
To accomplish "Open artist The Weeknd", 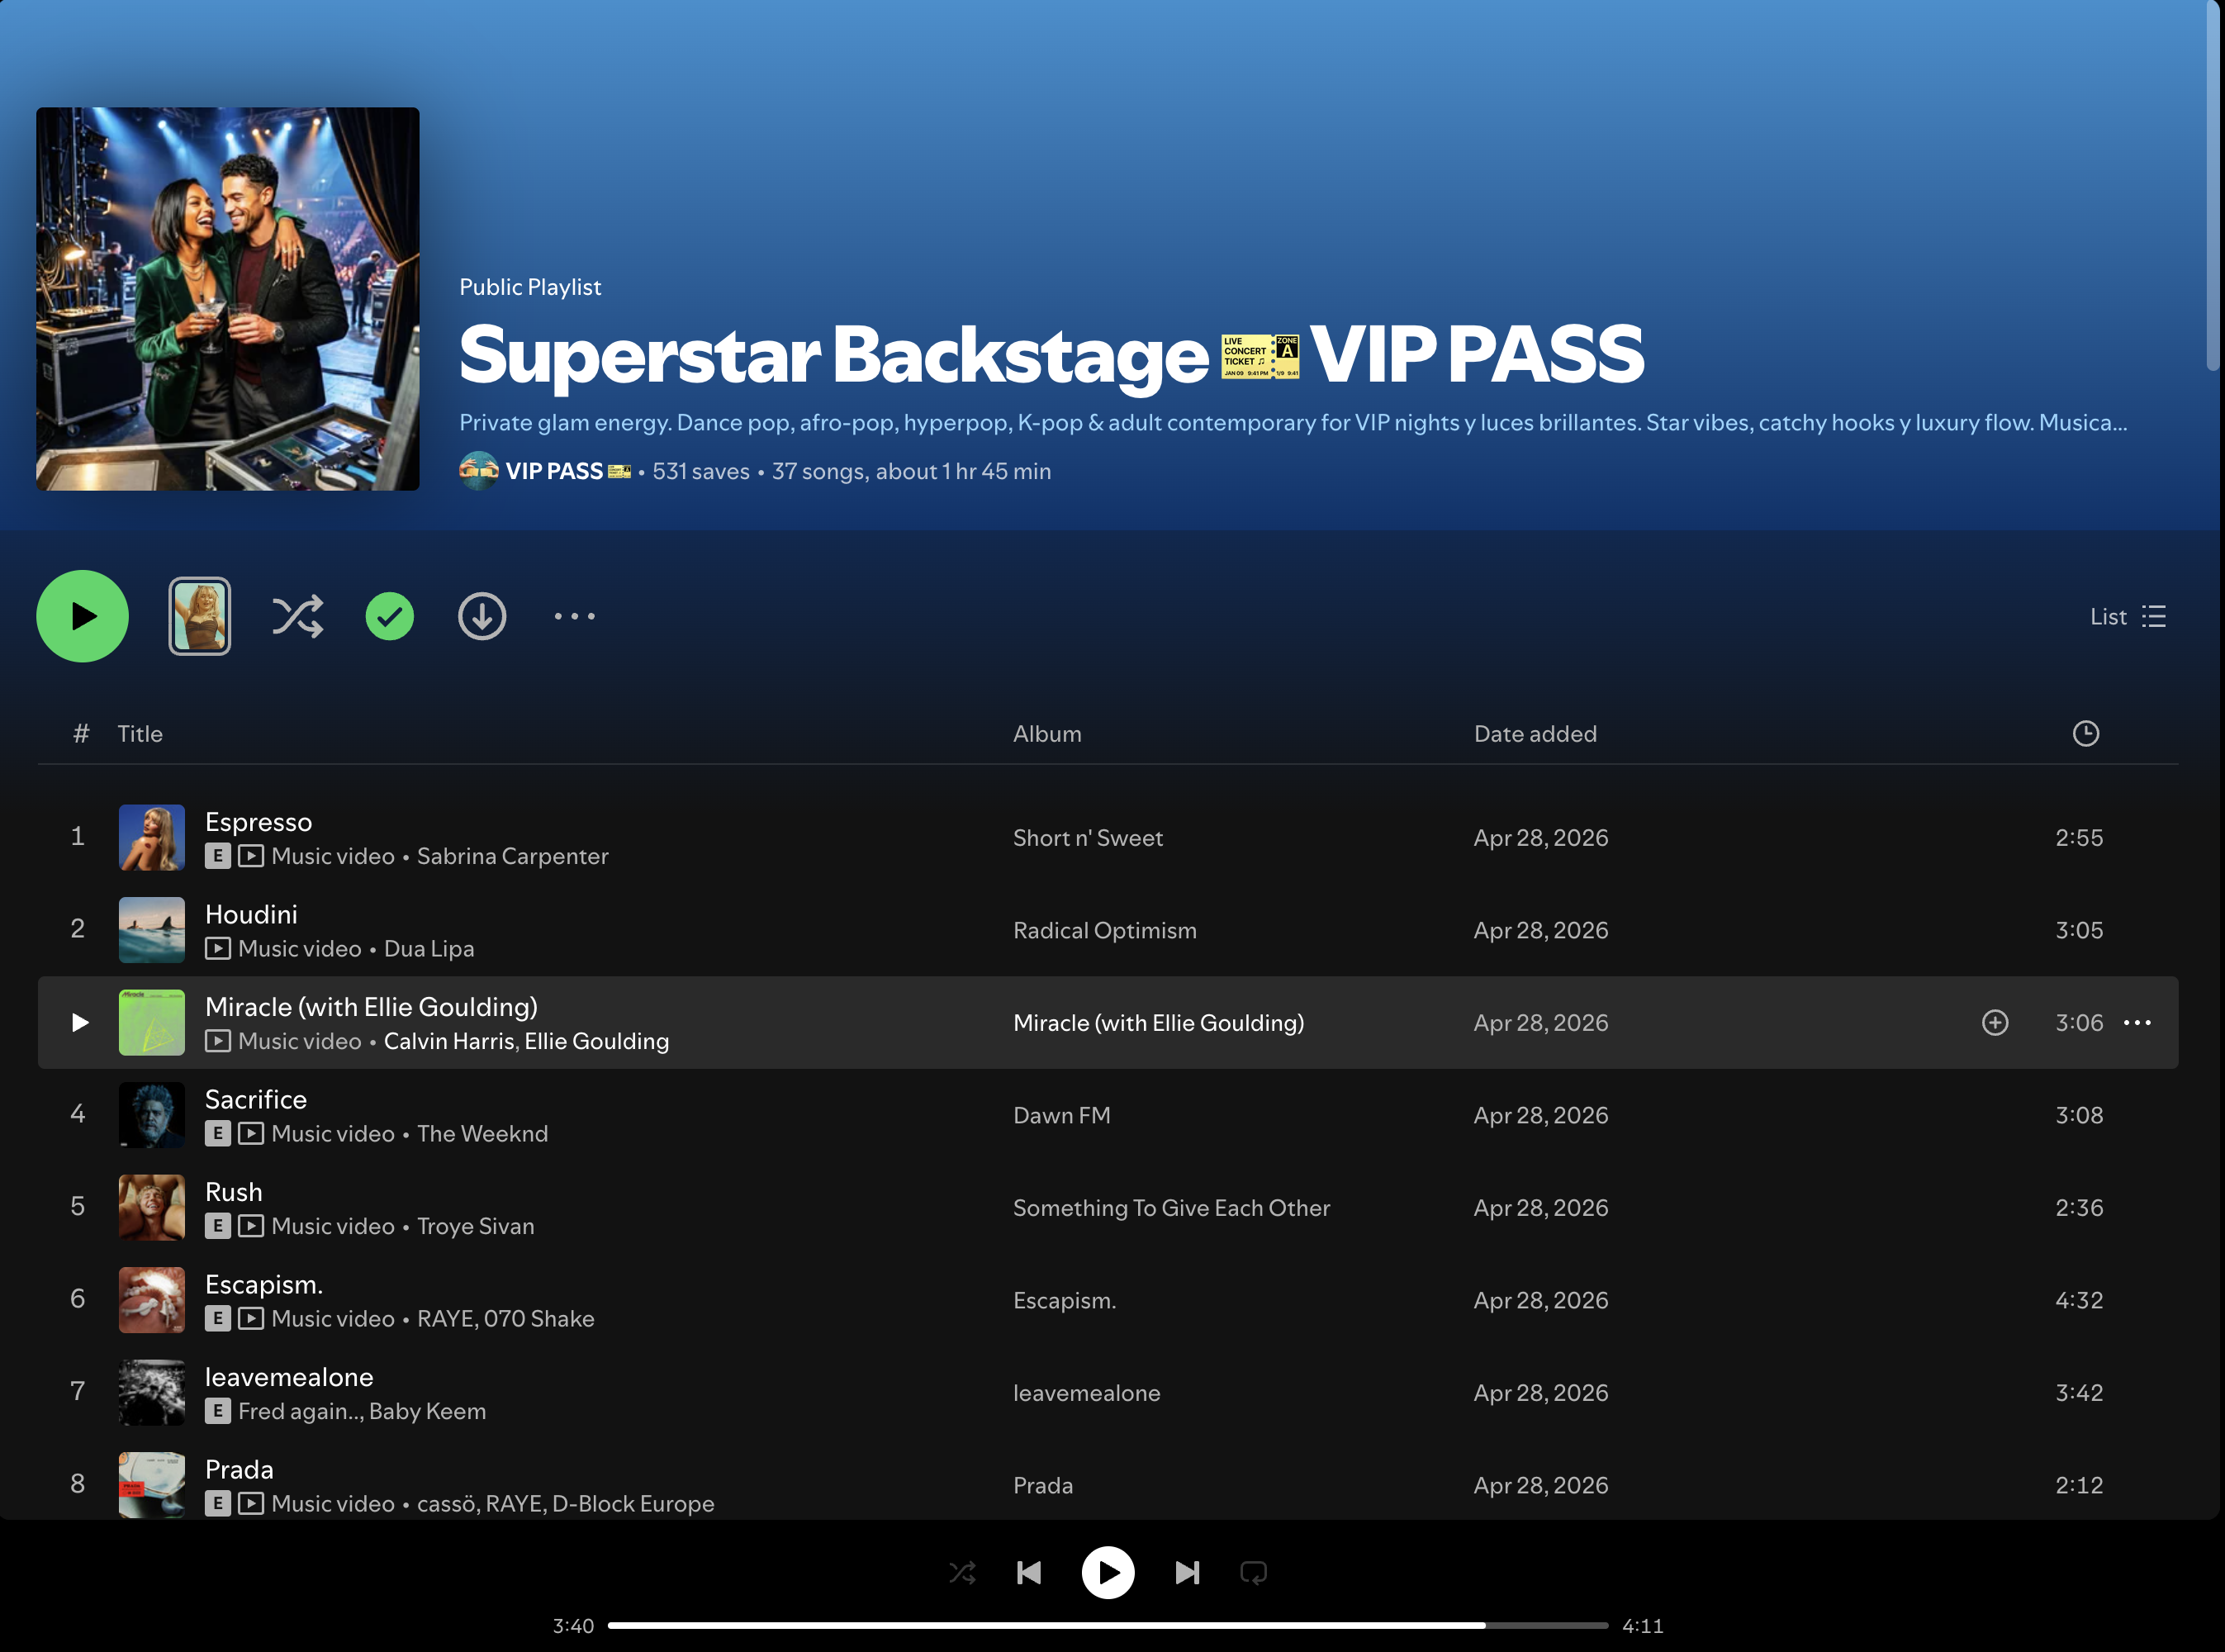I will (x=482, y=1134).
